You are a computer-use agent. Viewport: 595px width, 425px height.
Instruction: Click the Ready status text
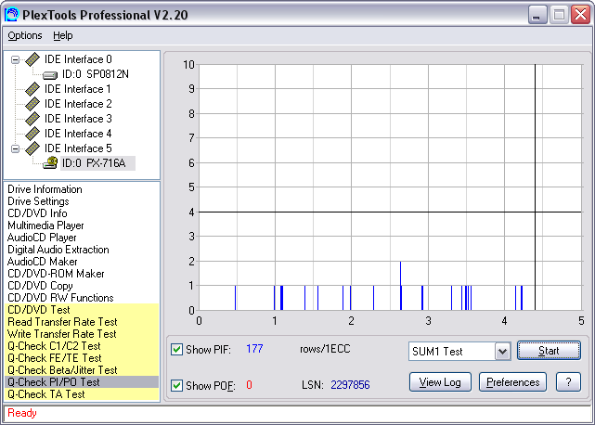pyautogui.click(x=22, y=413)
